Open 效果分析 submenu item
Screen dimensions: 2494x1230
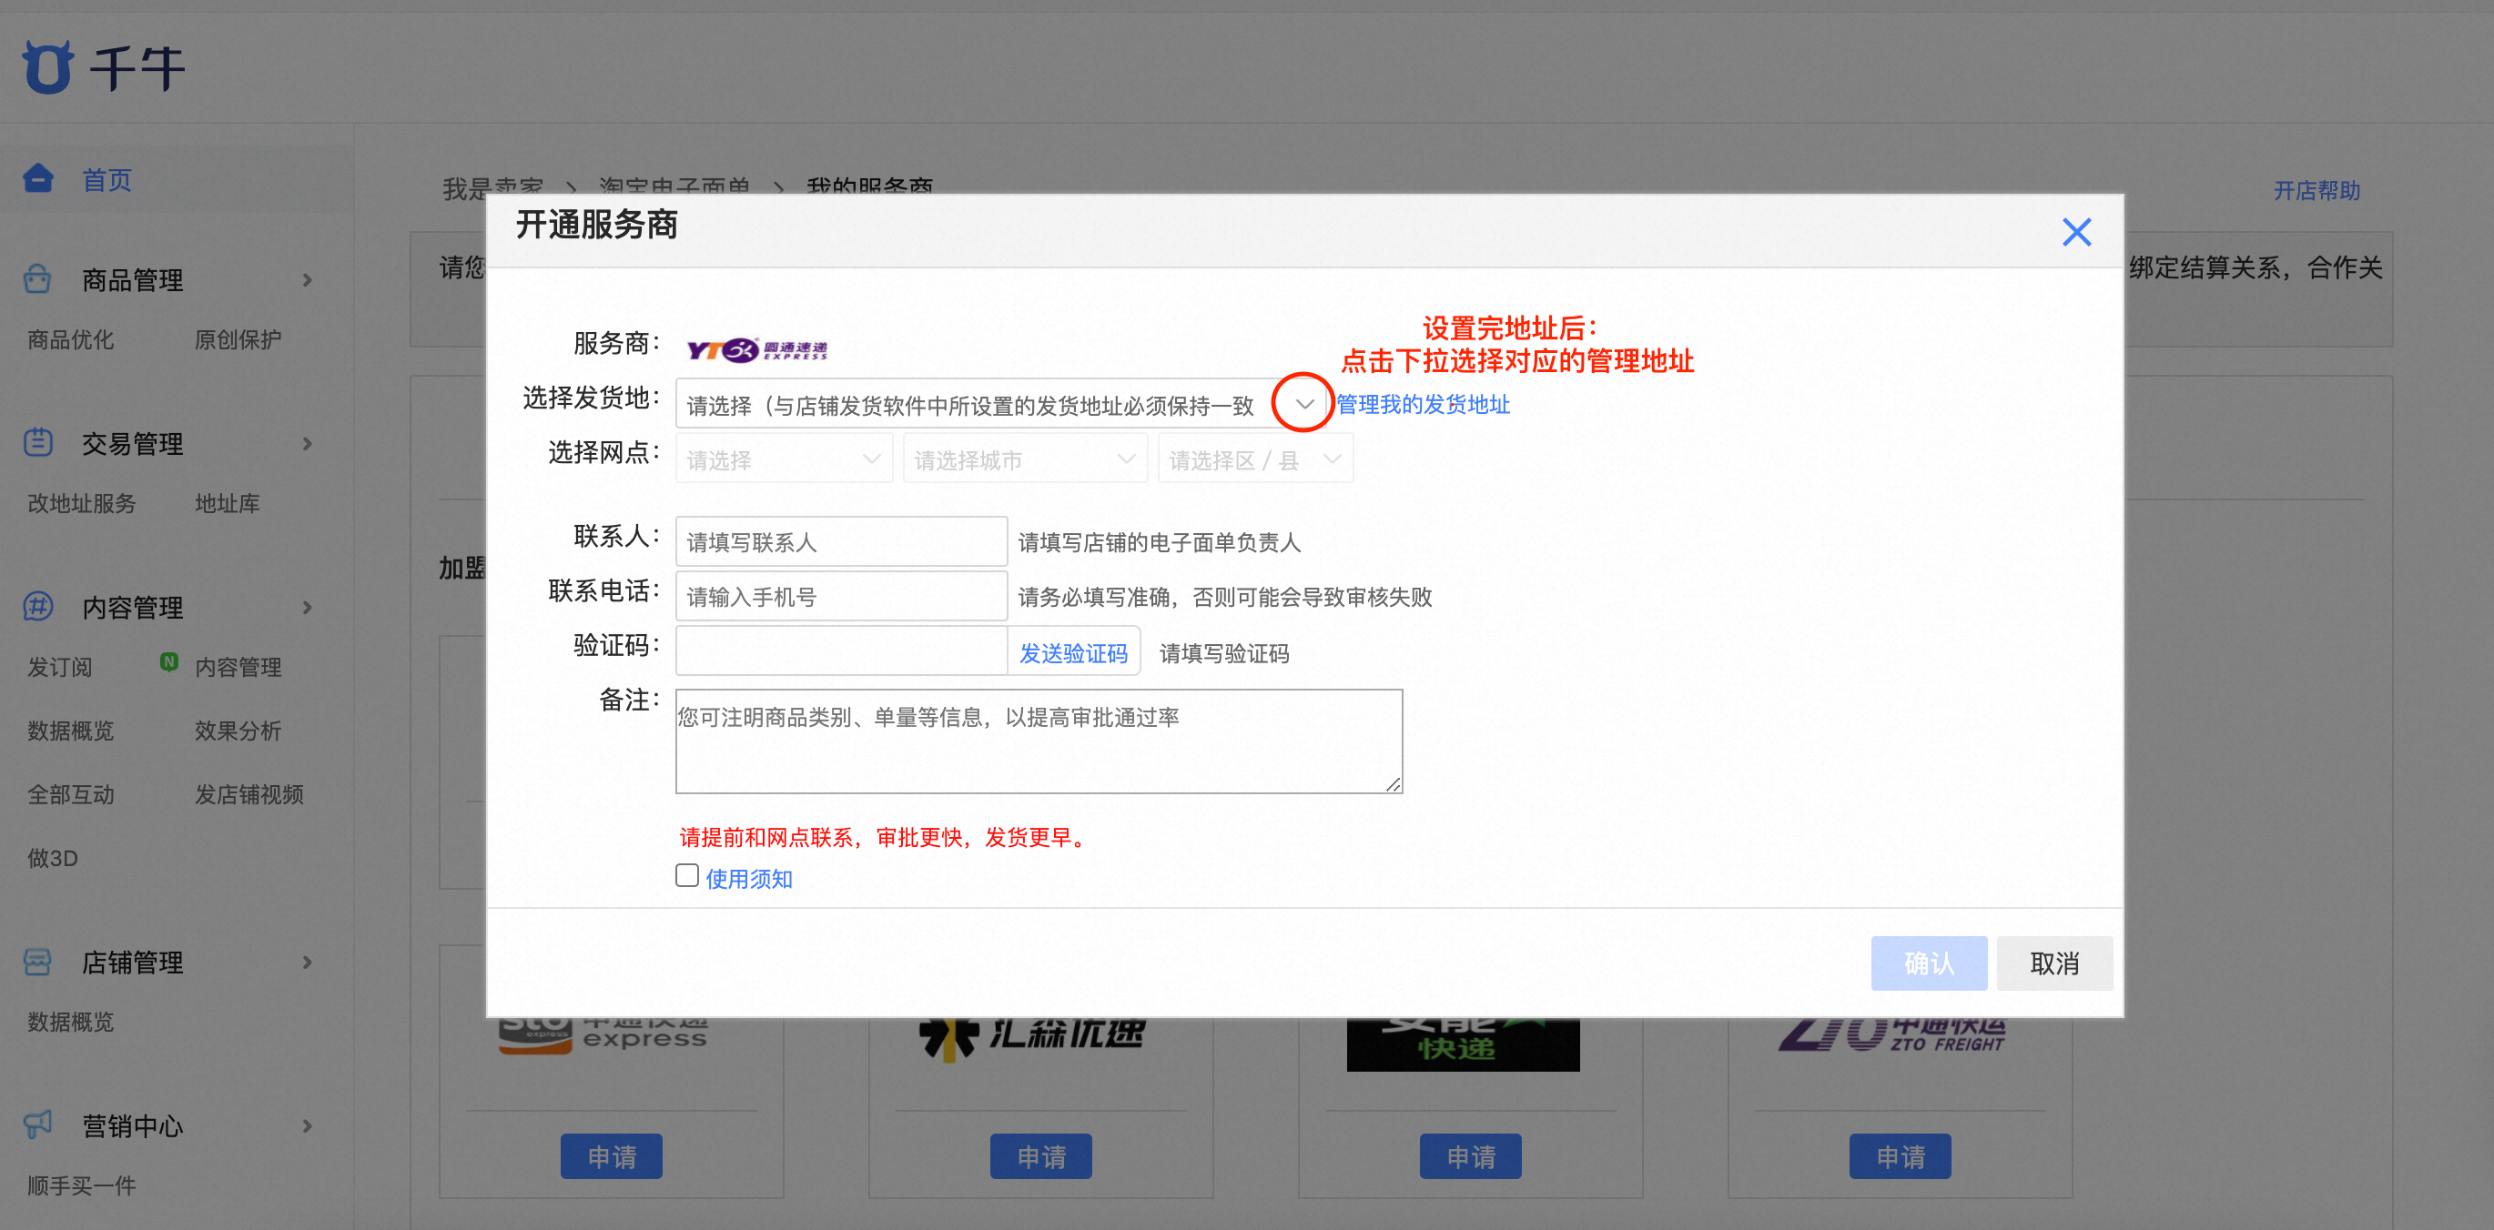238,731
